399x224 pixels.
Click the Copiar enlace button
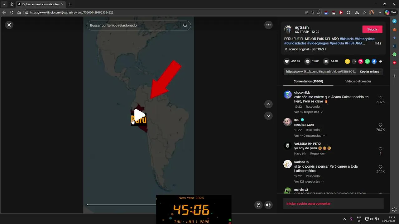369,72
